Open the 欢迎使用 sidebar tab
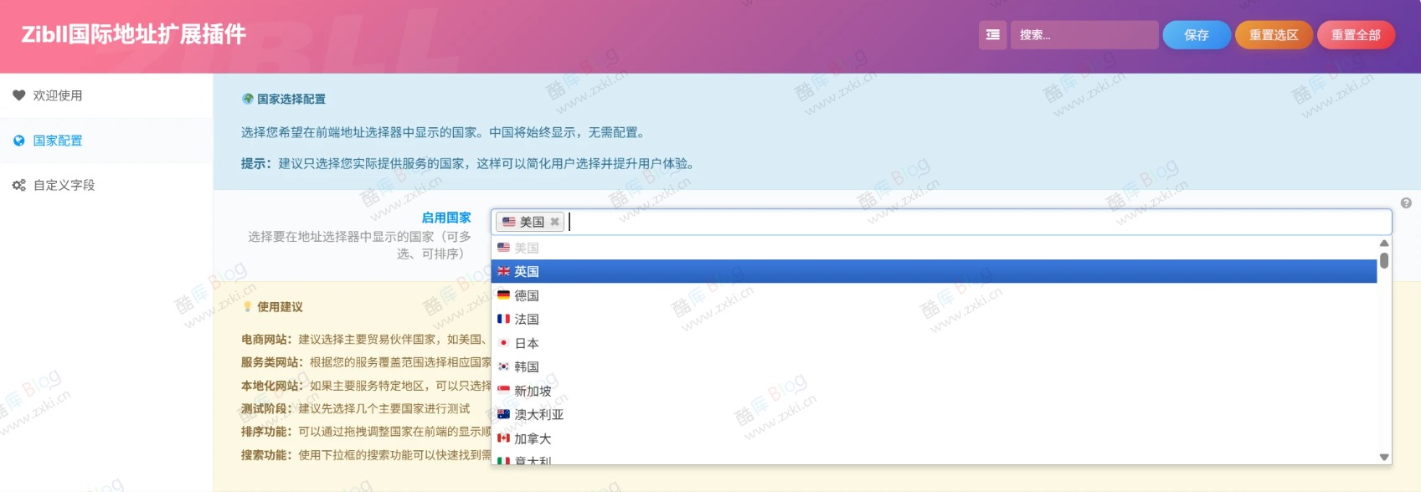 [x=58, y=95]
